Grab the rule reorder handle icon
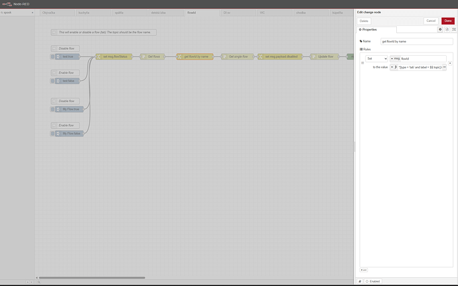 click(362, 63)
